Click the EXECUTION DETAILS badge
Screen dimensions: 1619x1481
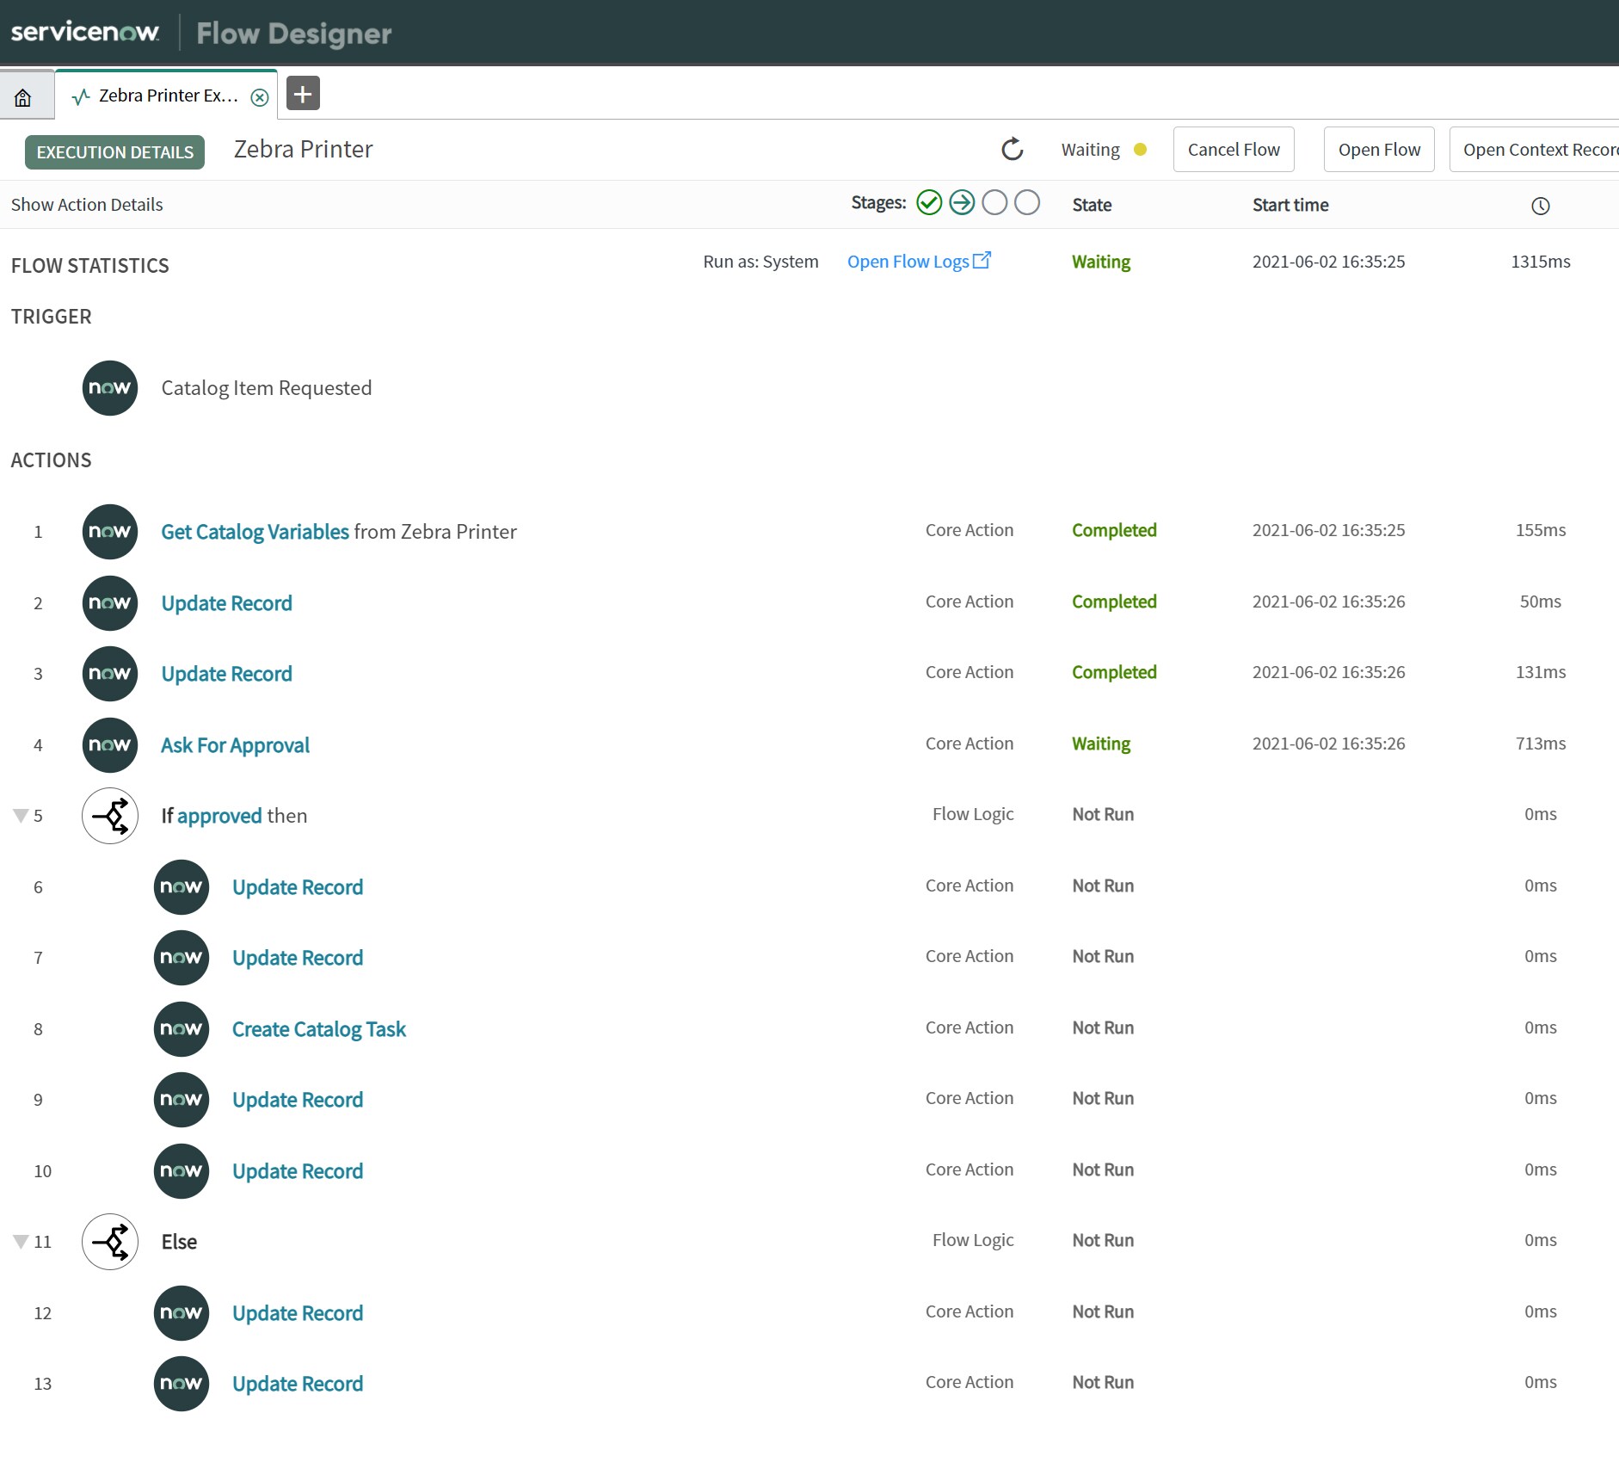click(x=114, y=152)
